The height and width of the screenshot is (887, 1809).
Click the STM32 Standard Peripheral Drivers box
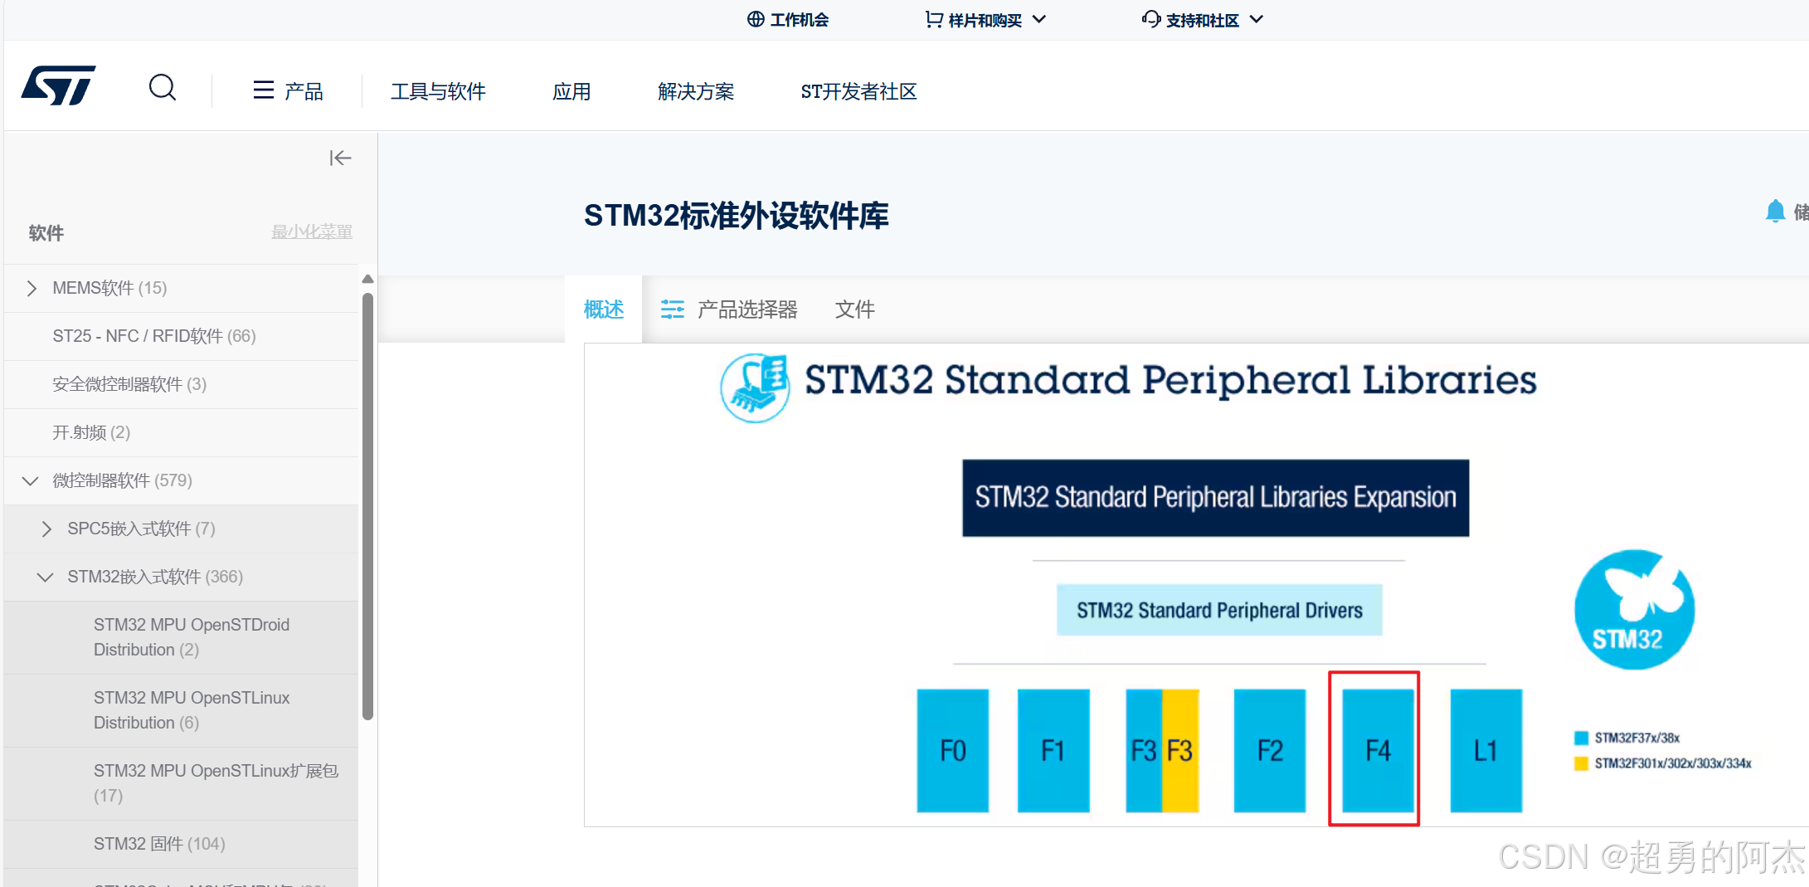[1219, 610]
